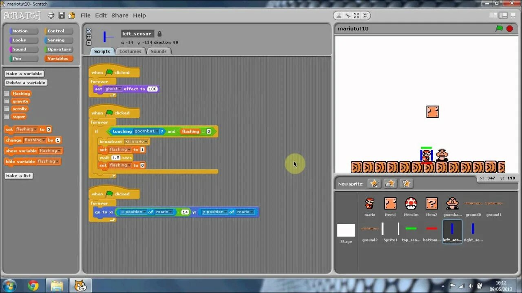Stop all scripts with red button

coord(510,28)
